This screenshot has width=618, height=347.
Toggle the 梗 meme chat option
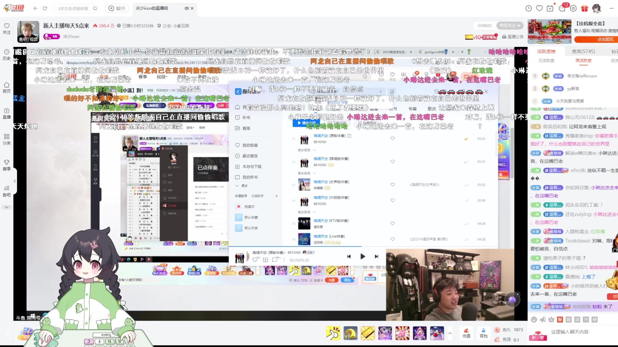[595, 319]
